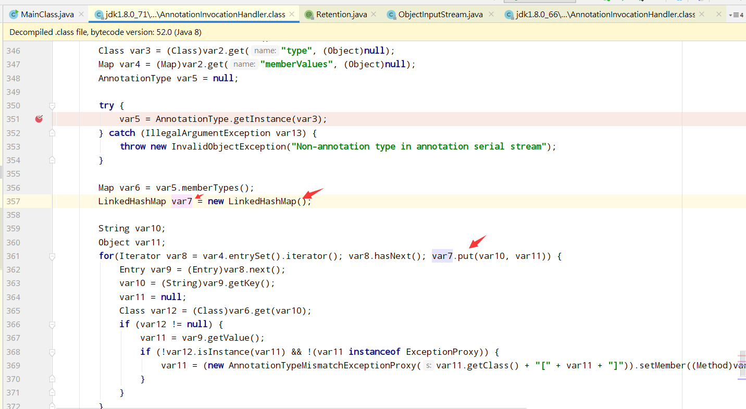Collapse the catch block fold at line 352
This screenshot has width=746, height=409.
point(52,133)
